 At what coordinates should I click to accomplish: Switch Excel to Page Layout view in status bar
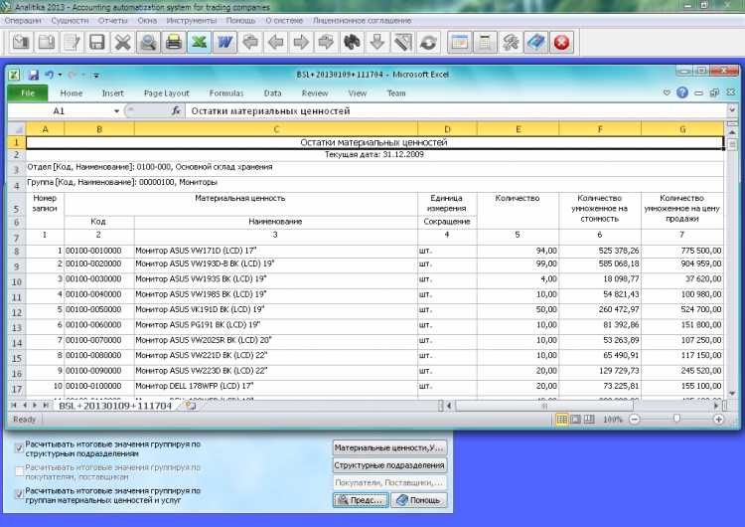pyautogui.click(x=576, y=420)
